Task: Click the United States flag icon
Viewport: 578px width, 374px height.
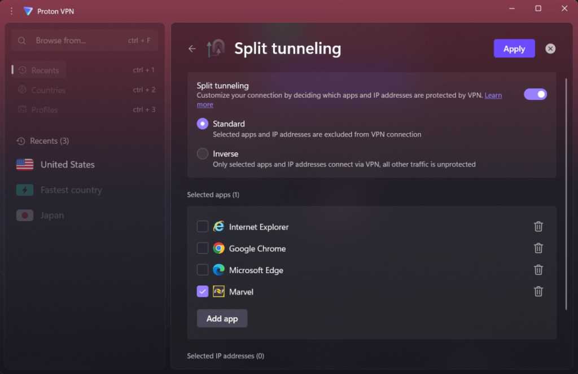Action: (25, 164)
